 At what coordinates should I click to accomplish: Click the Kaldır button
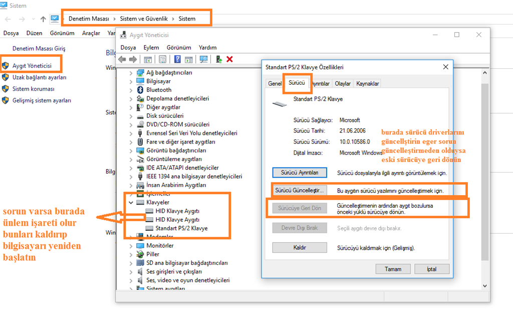point(300,247)
